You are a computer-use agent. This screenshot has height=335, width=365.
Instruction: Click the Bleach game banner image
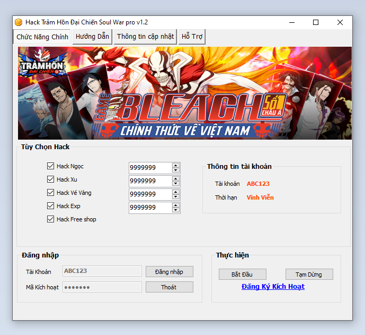click(x=185, y=93)
